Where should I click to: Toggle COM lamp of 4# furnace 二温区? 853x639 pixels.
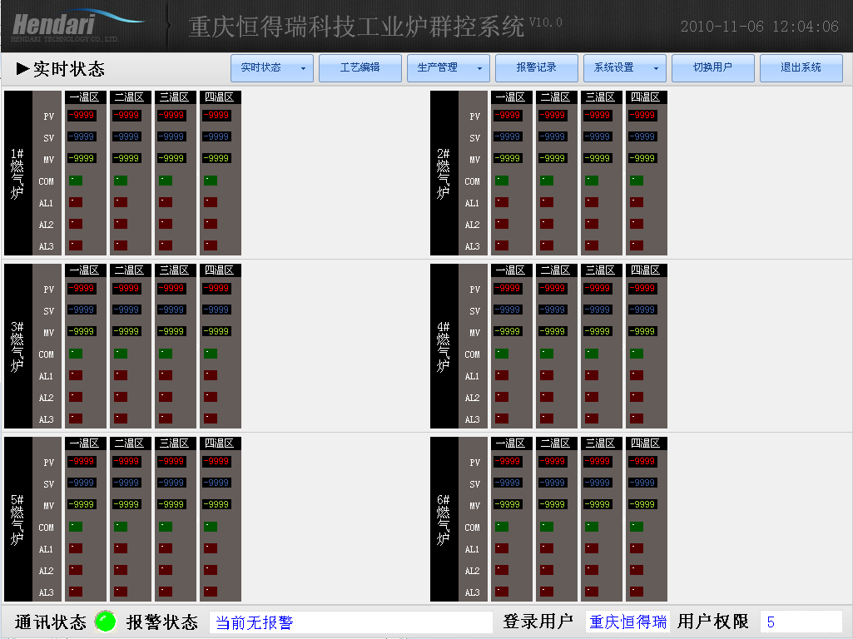[545, 354]
